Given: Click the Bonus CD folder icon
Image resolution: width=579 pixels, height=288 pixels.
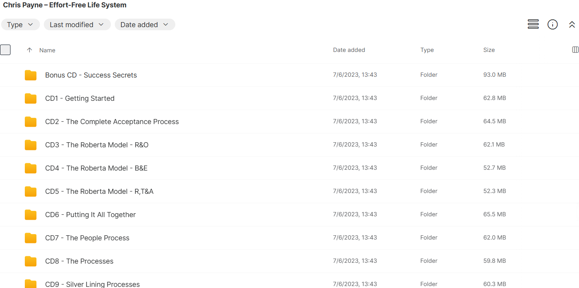Looking at the screenshot, I should coord(31,75).
